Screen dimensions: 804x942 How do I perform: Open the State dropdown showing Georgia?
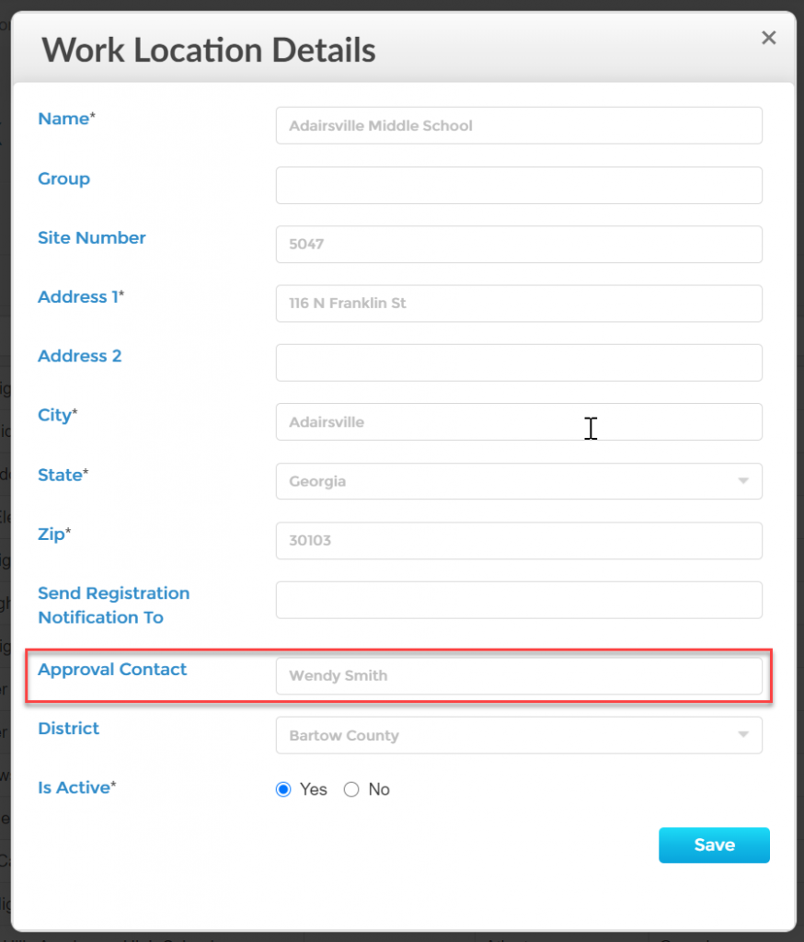coord(519,481)
